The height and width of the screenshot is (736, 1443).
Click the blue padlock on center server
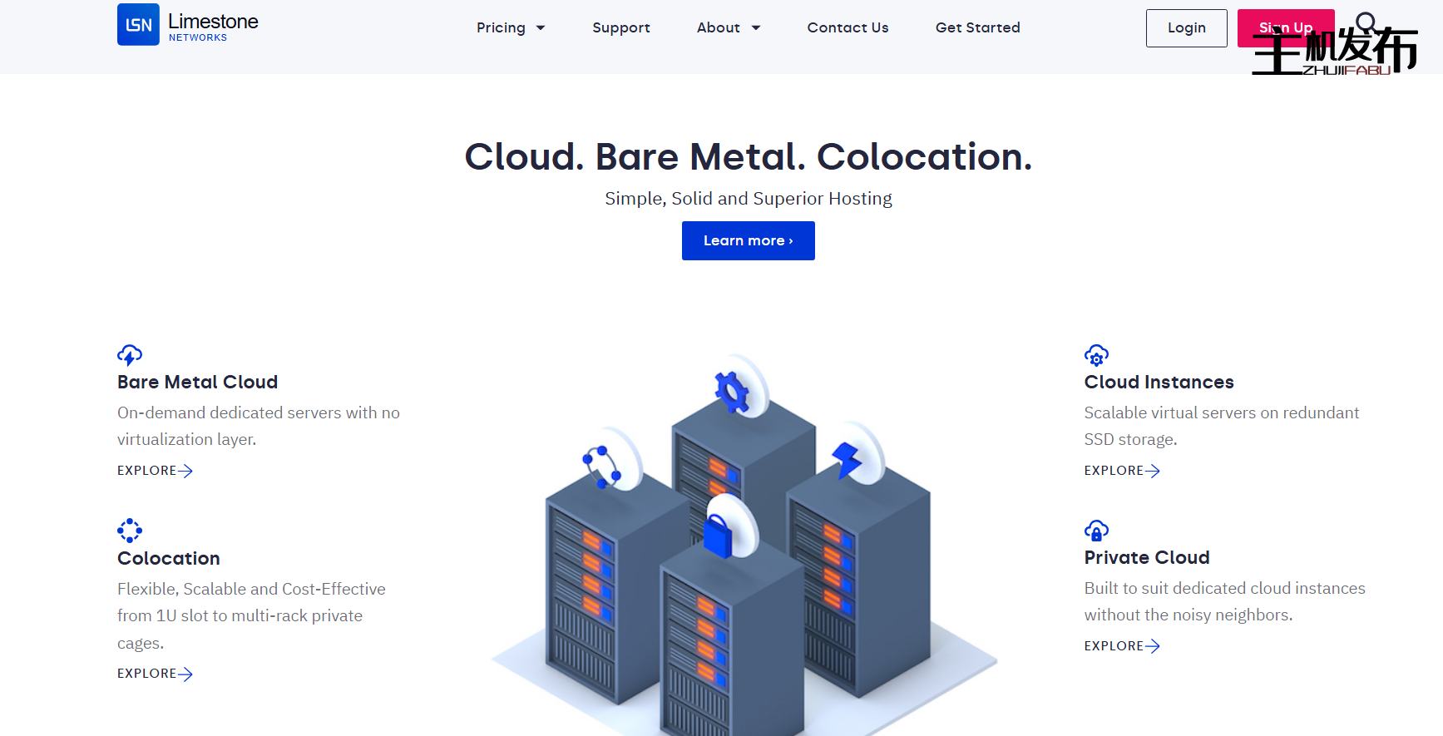(x=717, y=535)
